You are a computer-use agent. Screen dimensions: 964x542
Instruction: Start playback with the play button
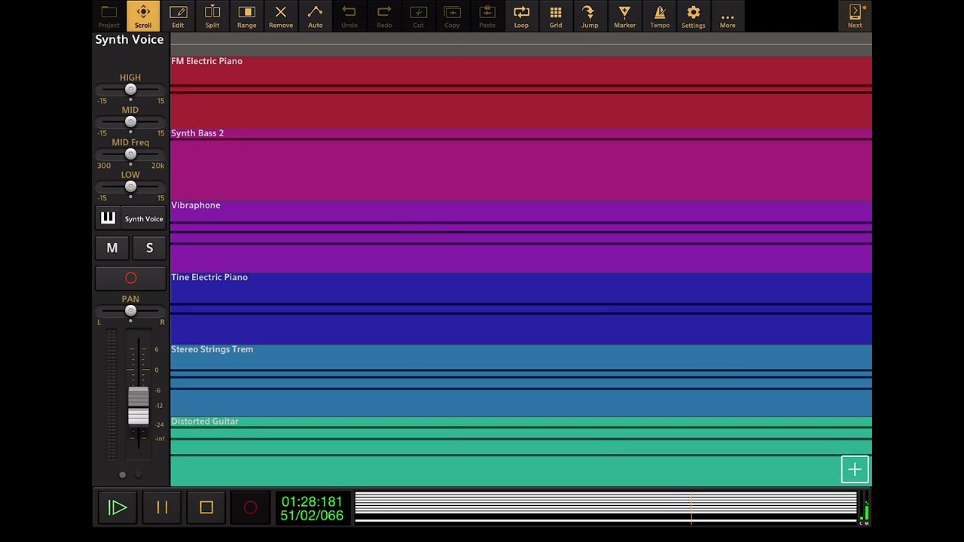pyautogui.click(x=117, y=507)
